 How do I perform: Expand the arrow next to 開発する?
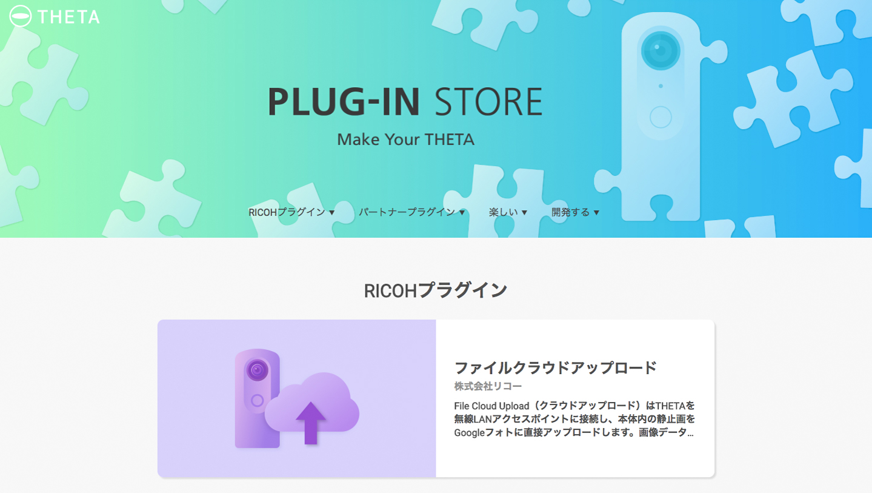596,213
